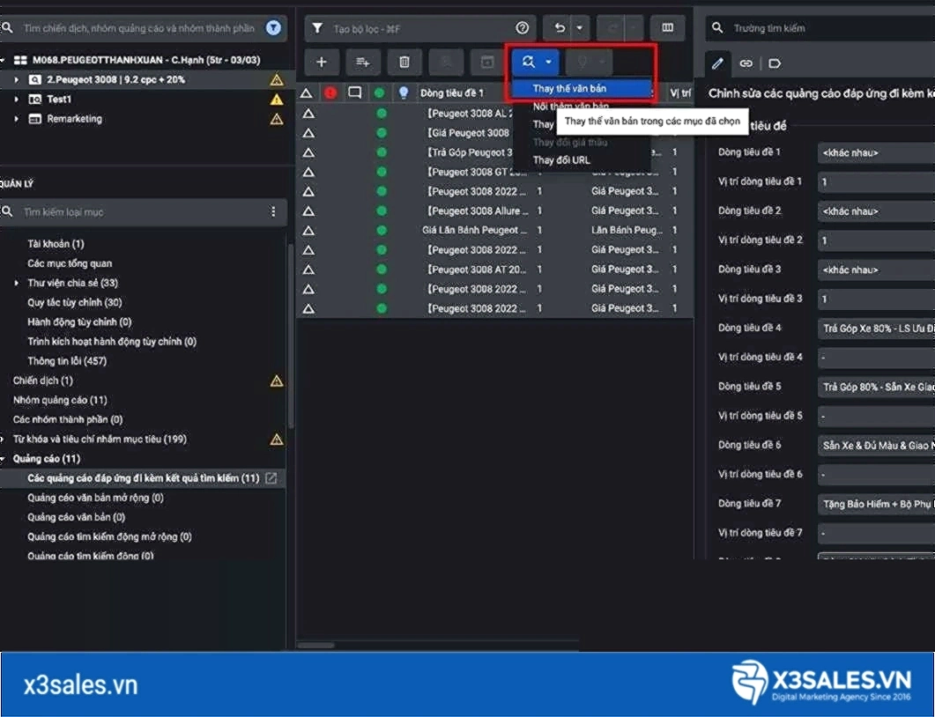Click the red error column header icon
935x717 pixels.
point(330,93)
